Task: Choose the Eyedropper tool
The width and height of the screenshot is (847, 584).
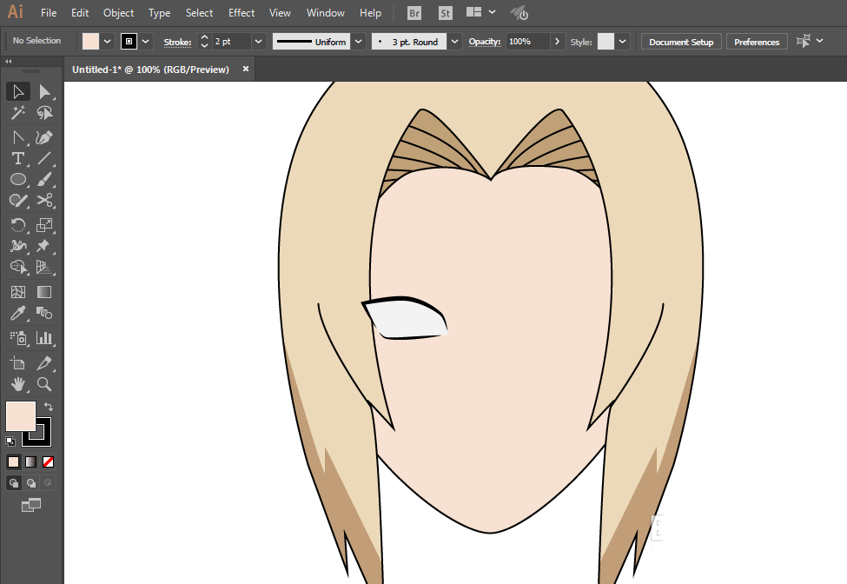Action: coord(18,314)
